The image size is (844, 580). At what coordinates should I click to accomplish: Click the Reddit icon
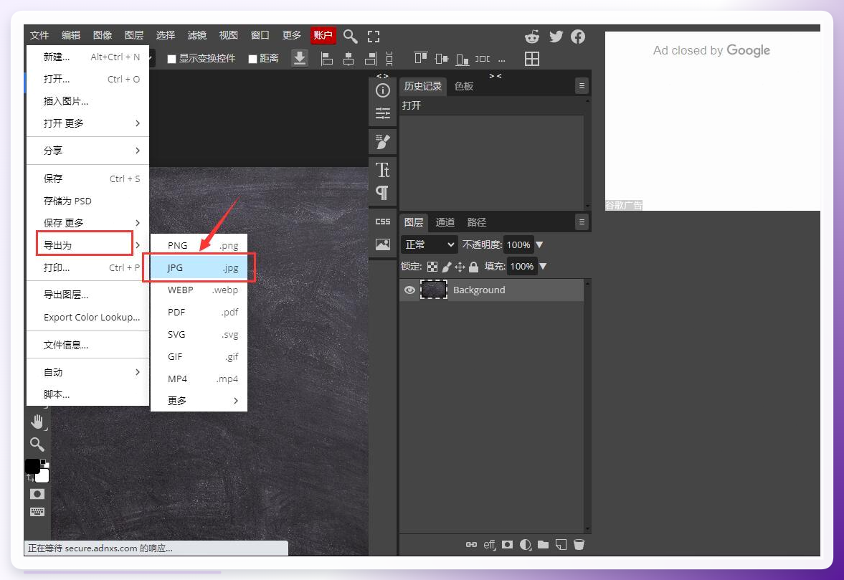[532, 37]
